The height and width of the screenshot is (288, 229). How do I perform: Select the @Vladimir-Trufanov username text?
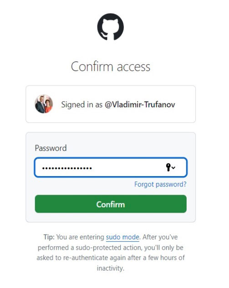pos(140,105)
